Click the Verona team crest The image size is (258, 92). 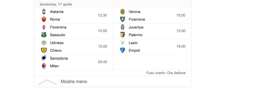coord(122,11)
